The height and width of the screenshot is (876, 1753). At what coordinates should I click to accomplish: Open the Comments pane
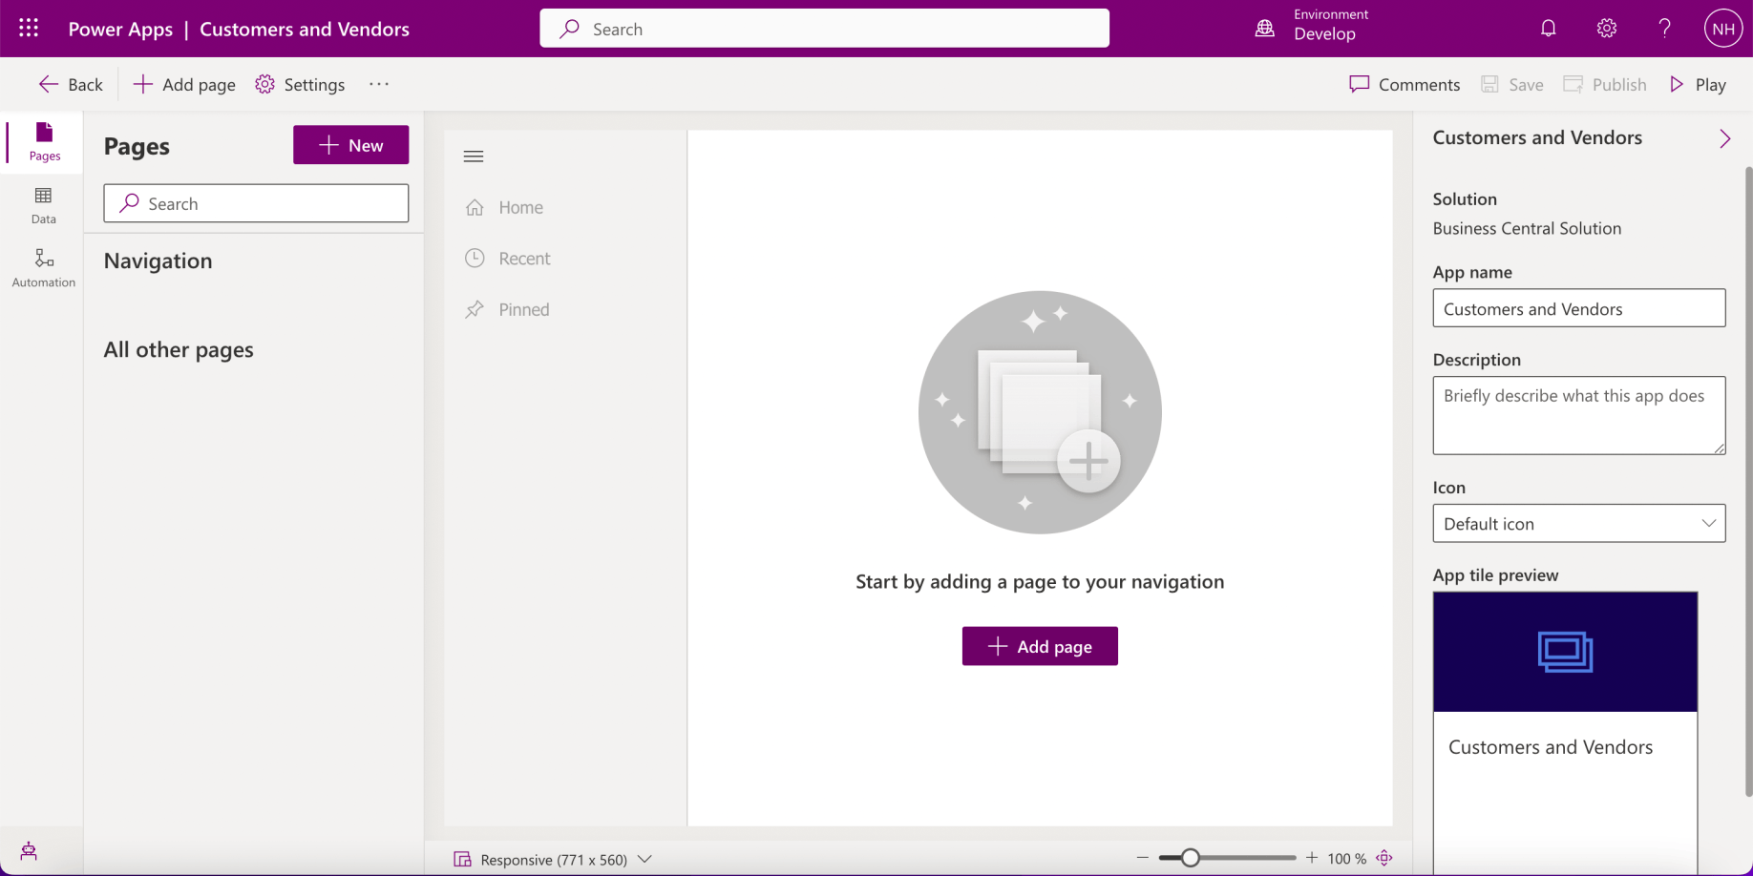click(1405, 84)
